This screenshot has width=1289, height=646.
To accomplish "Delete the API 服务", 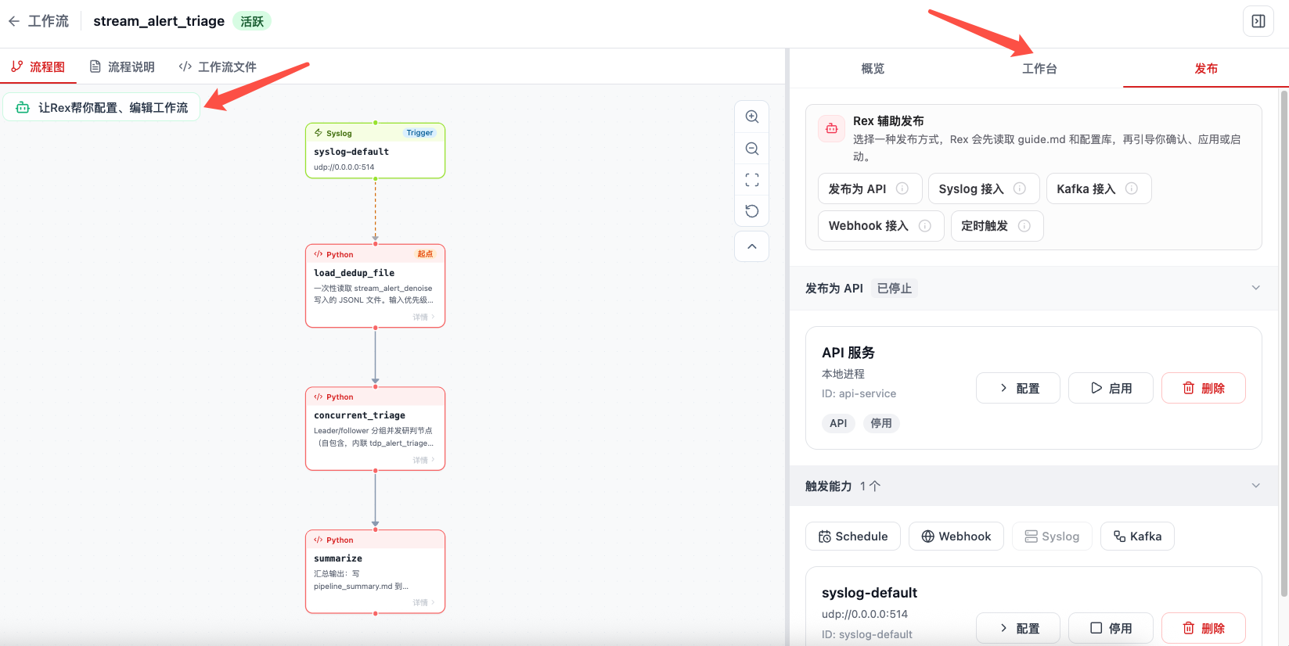I will (1204, 388).
